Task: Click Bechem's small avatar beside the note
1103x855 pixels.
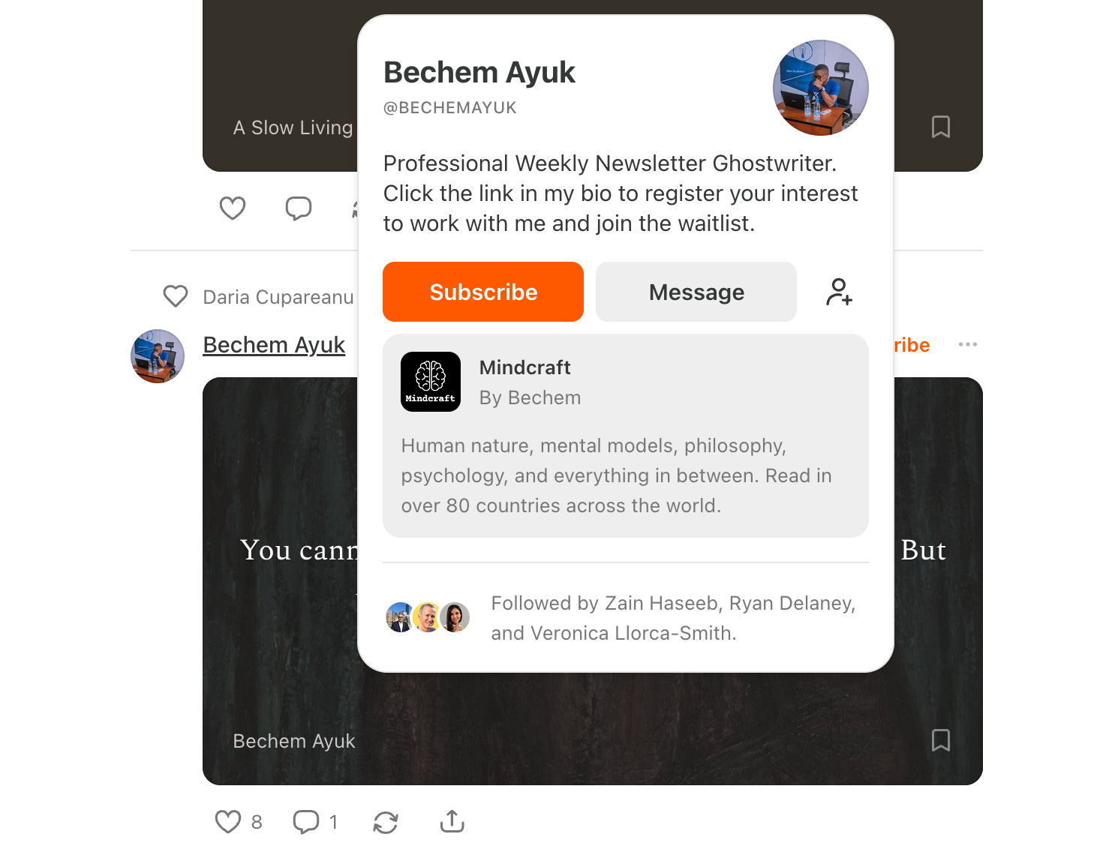Action: click(158, 356)
